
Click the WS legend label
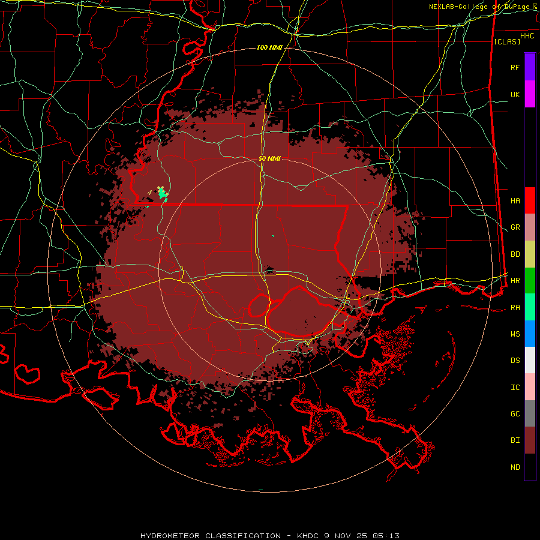point(515,334)
